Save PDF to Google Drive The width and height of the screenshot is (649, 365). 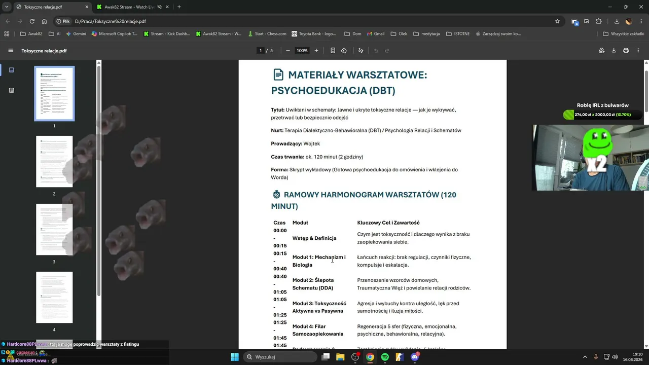(x=602, y=51)
